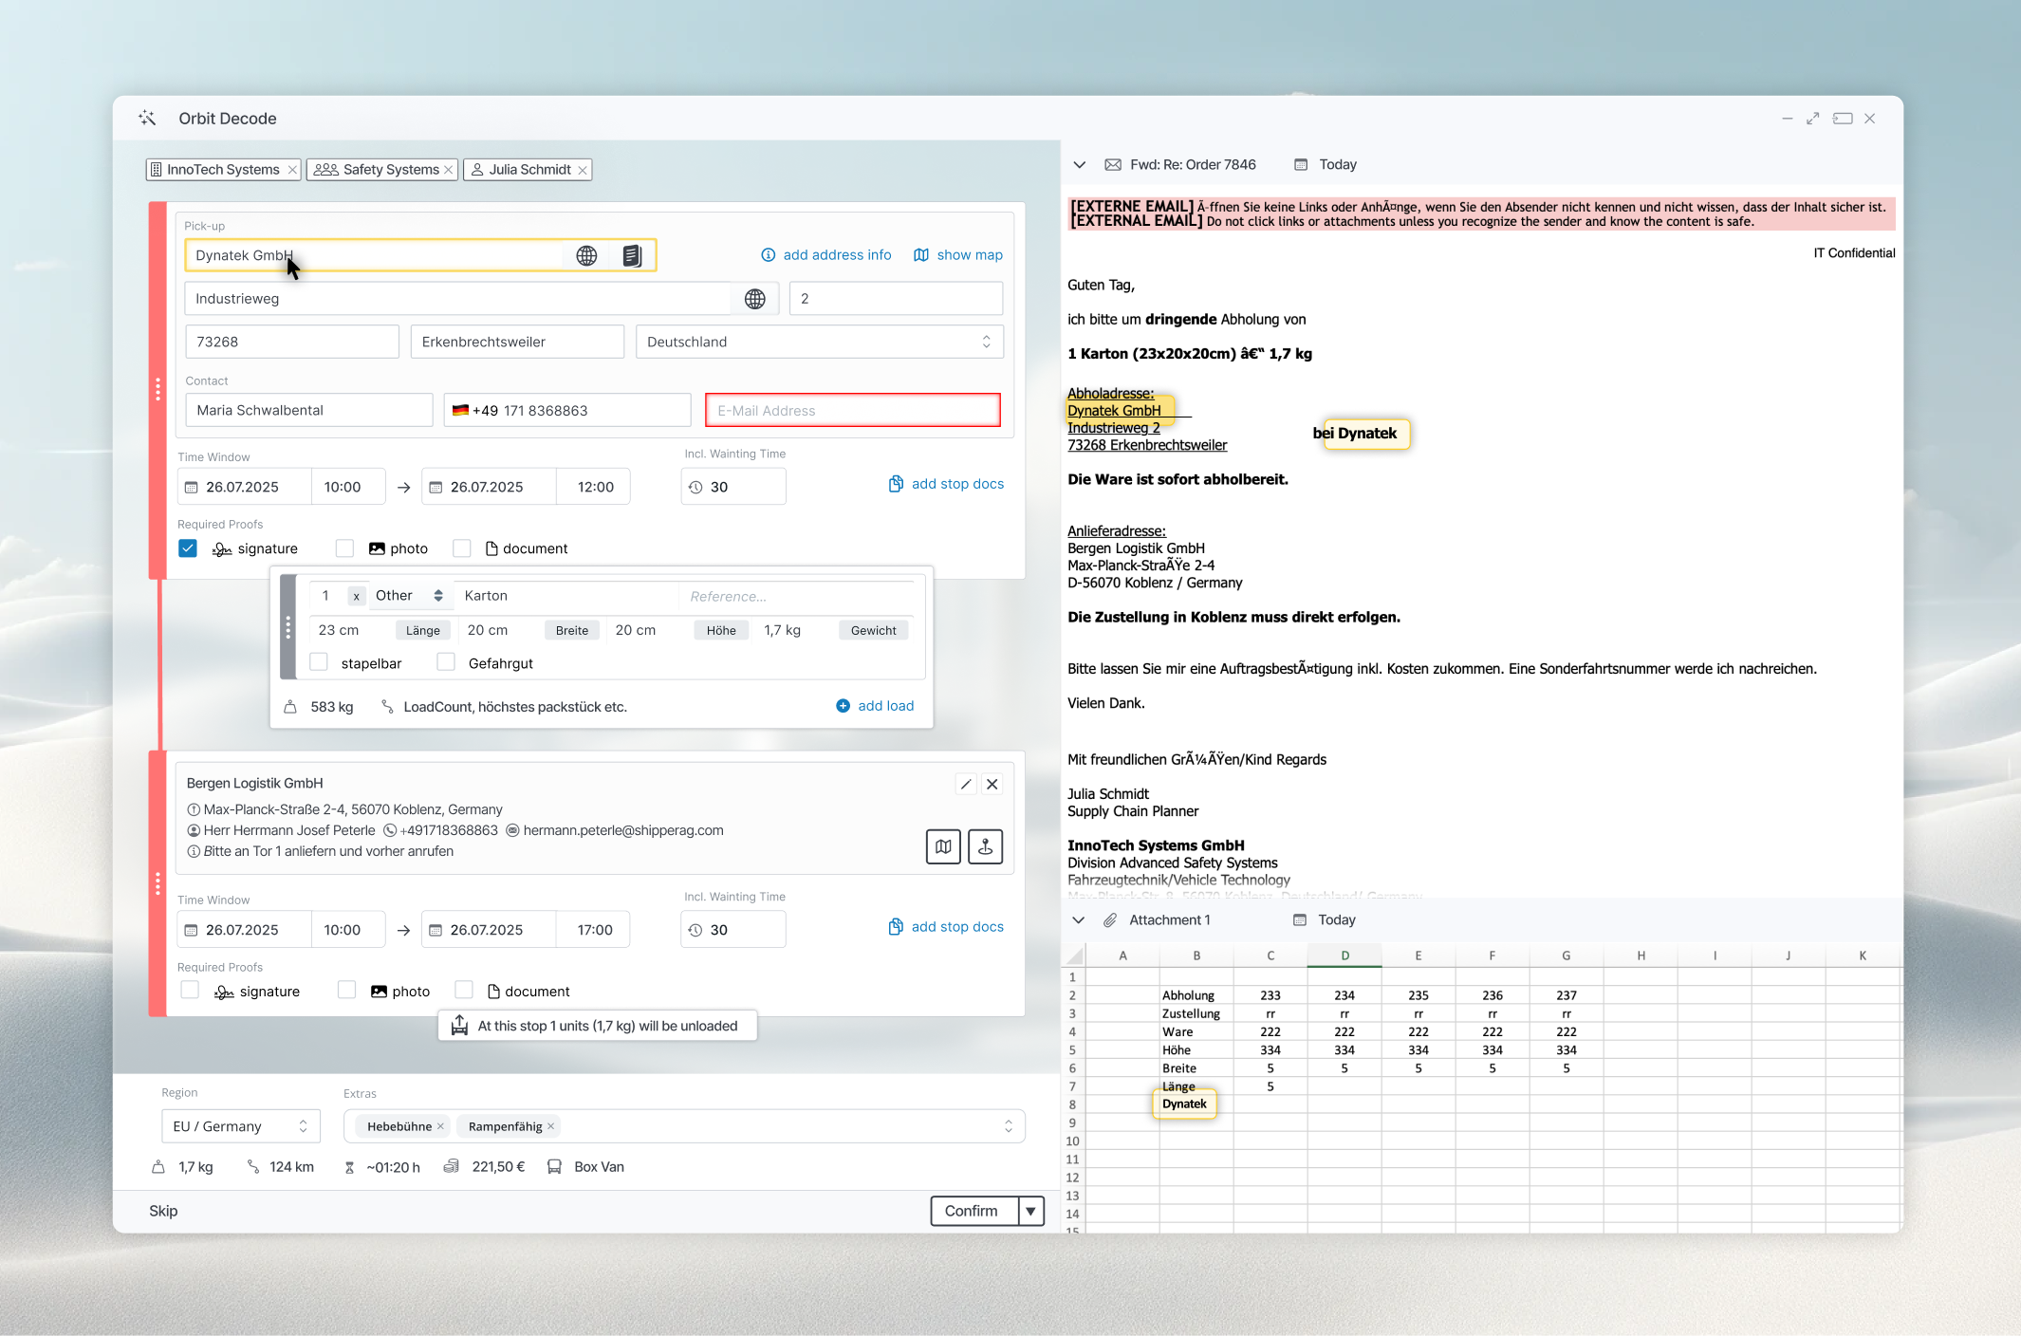
Task: Click the Gewicht label button
Action: point(873,630)
